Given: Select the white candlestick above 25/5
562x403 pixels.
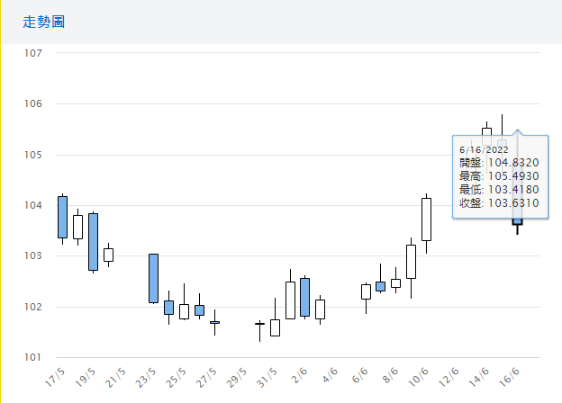Looking at the screenshot, I should [x=184, y=311].
